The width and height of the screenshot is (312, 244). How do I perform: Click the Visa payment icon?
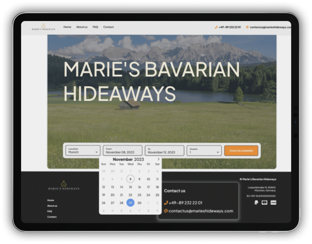coord(273,203)
